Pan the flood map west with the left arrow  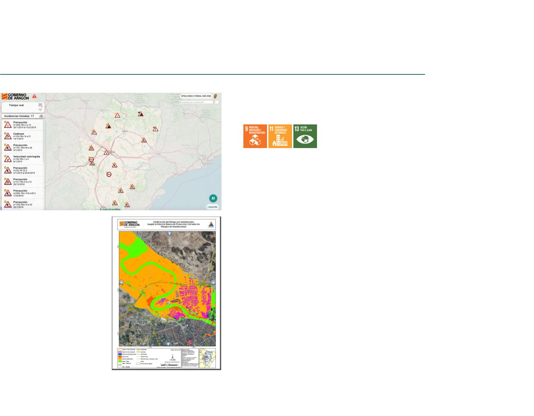coord(121,284)
